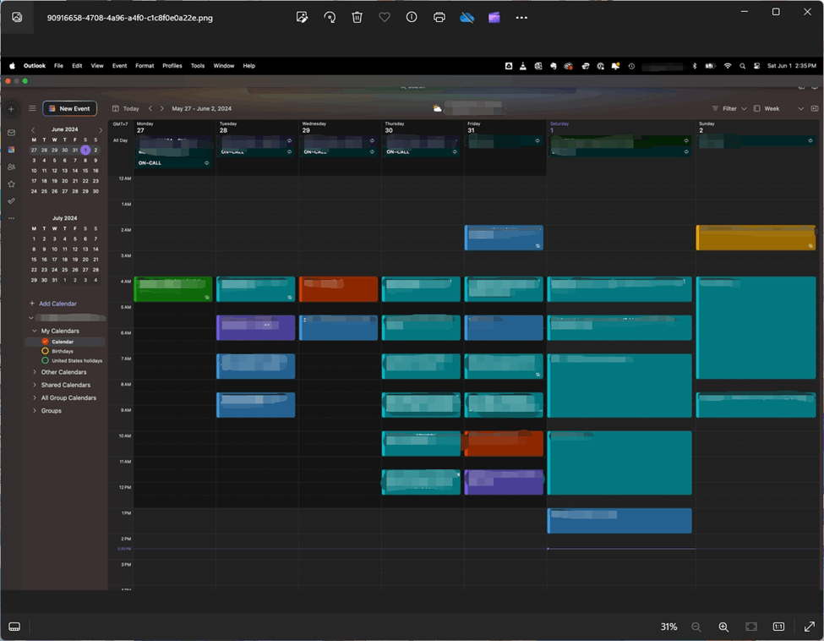Click the VLC cone icon in menu bar
Viewport: 824px width, 641px height.
tap(523, 66)
